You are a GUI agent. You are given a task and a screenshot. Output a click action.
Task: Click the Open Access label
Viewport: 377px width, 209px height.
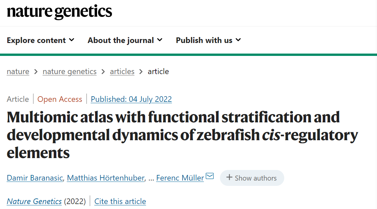tap(60, 99)
